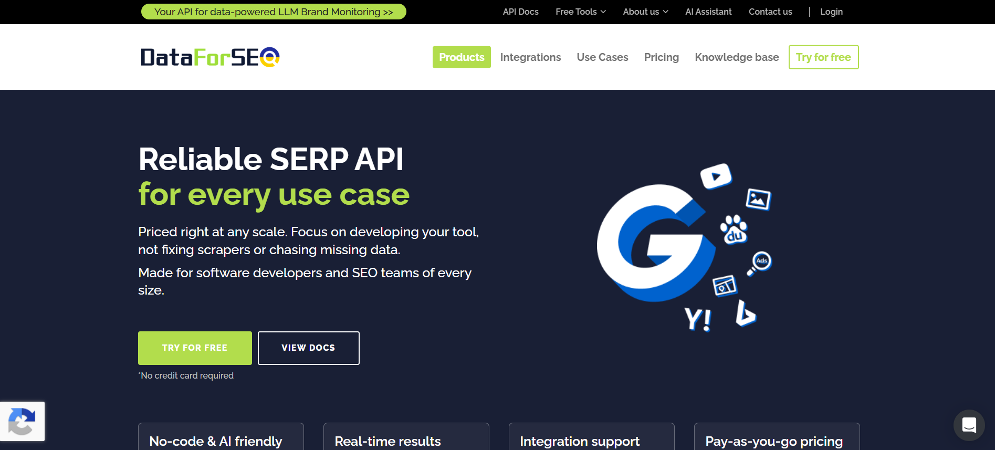Click the VIEW DOCS button
995x450 pixels.
click(308, 348)
